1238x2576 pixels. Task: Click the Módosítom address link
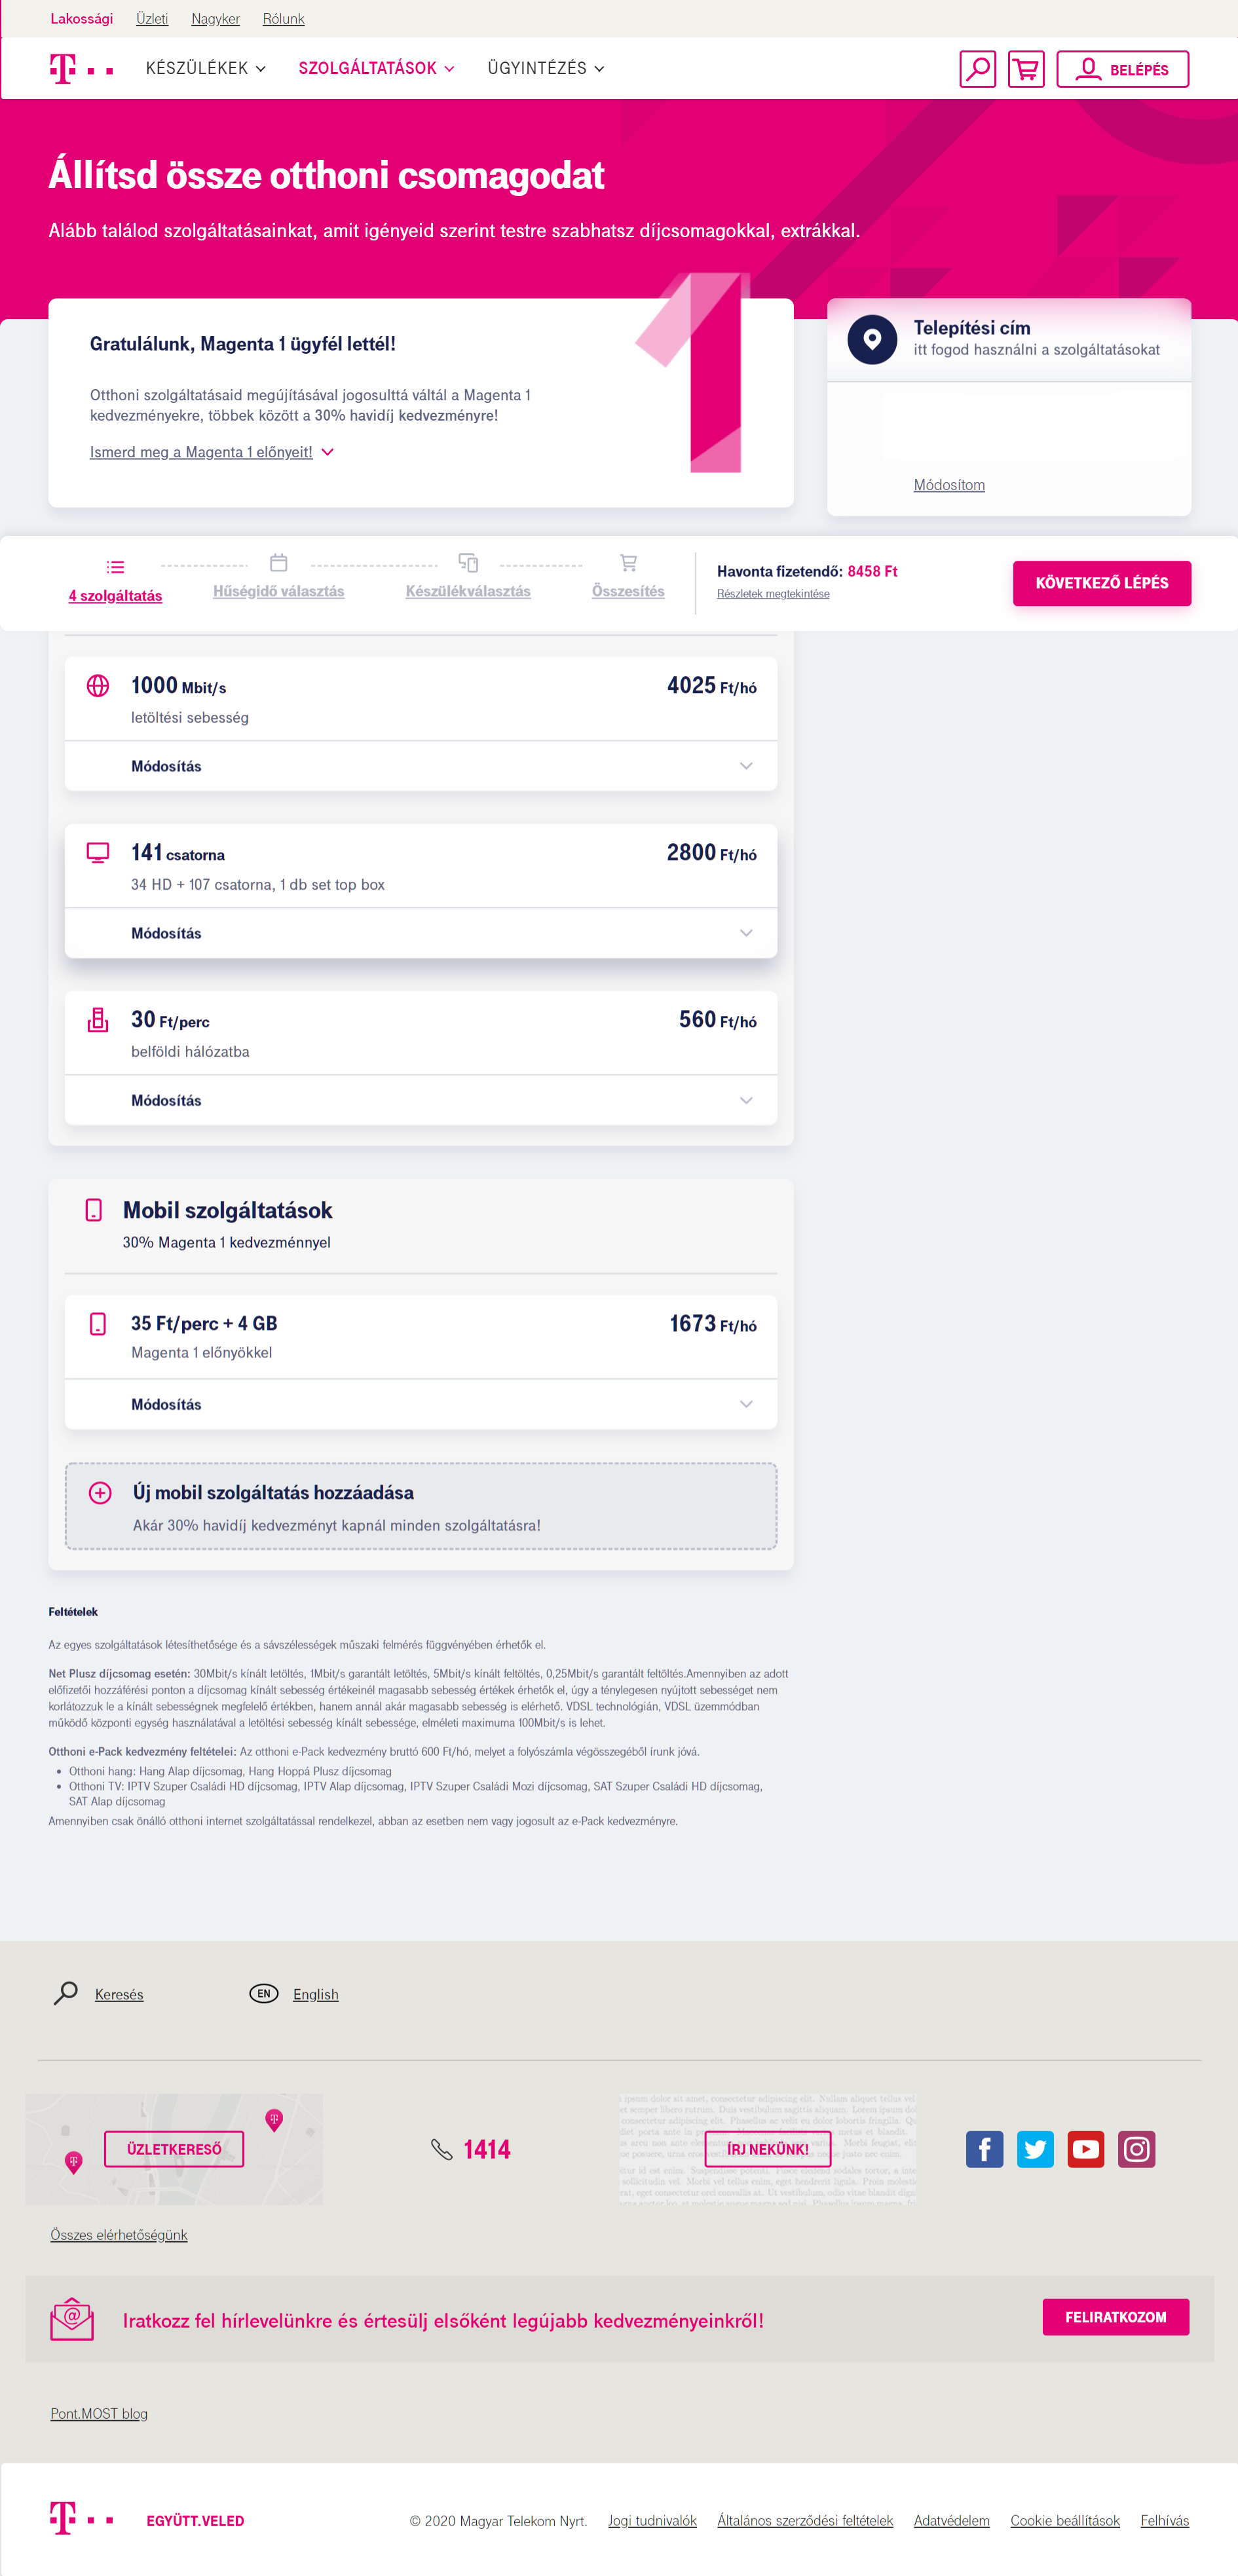tap(949, 485)
